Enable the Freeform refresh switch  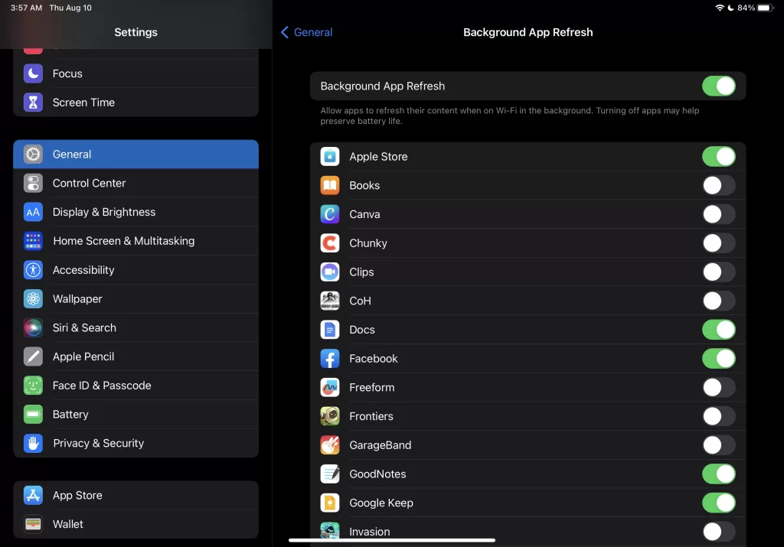coord(718,388)
